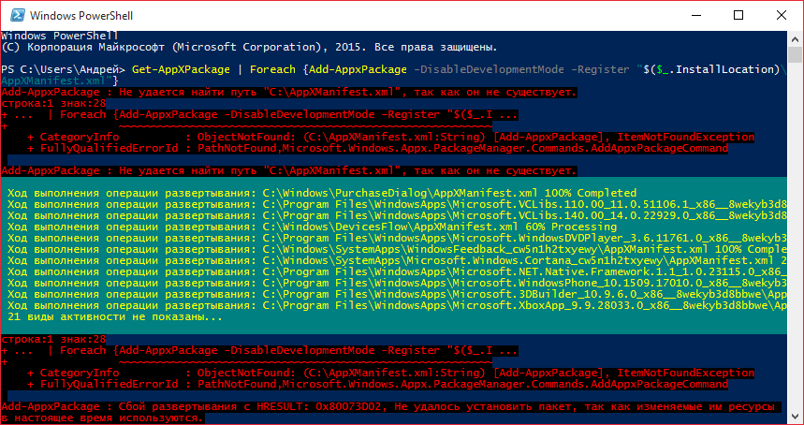This screenshot has height=425, width=804.
Task: Click the Microsoft.3DBuilder progress line
Action: (x=398, y=295)
